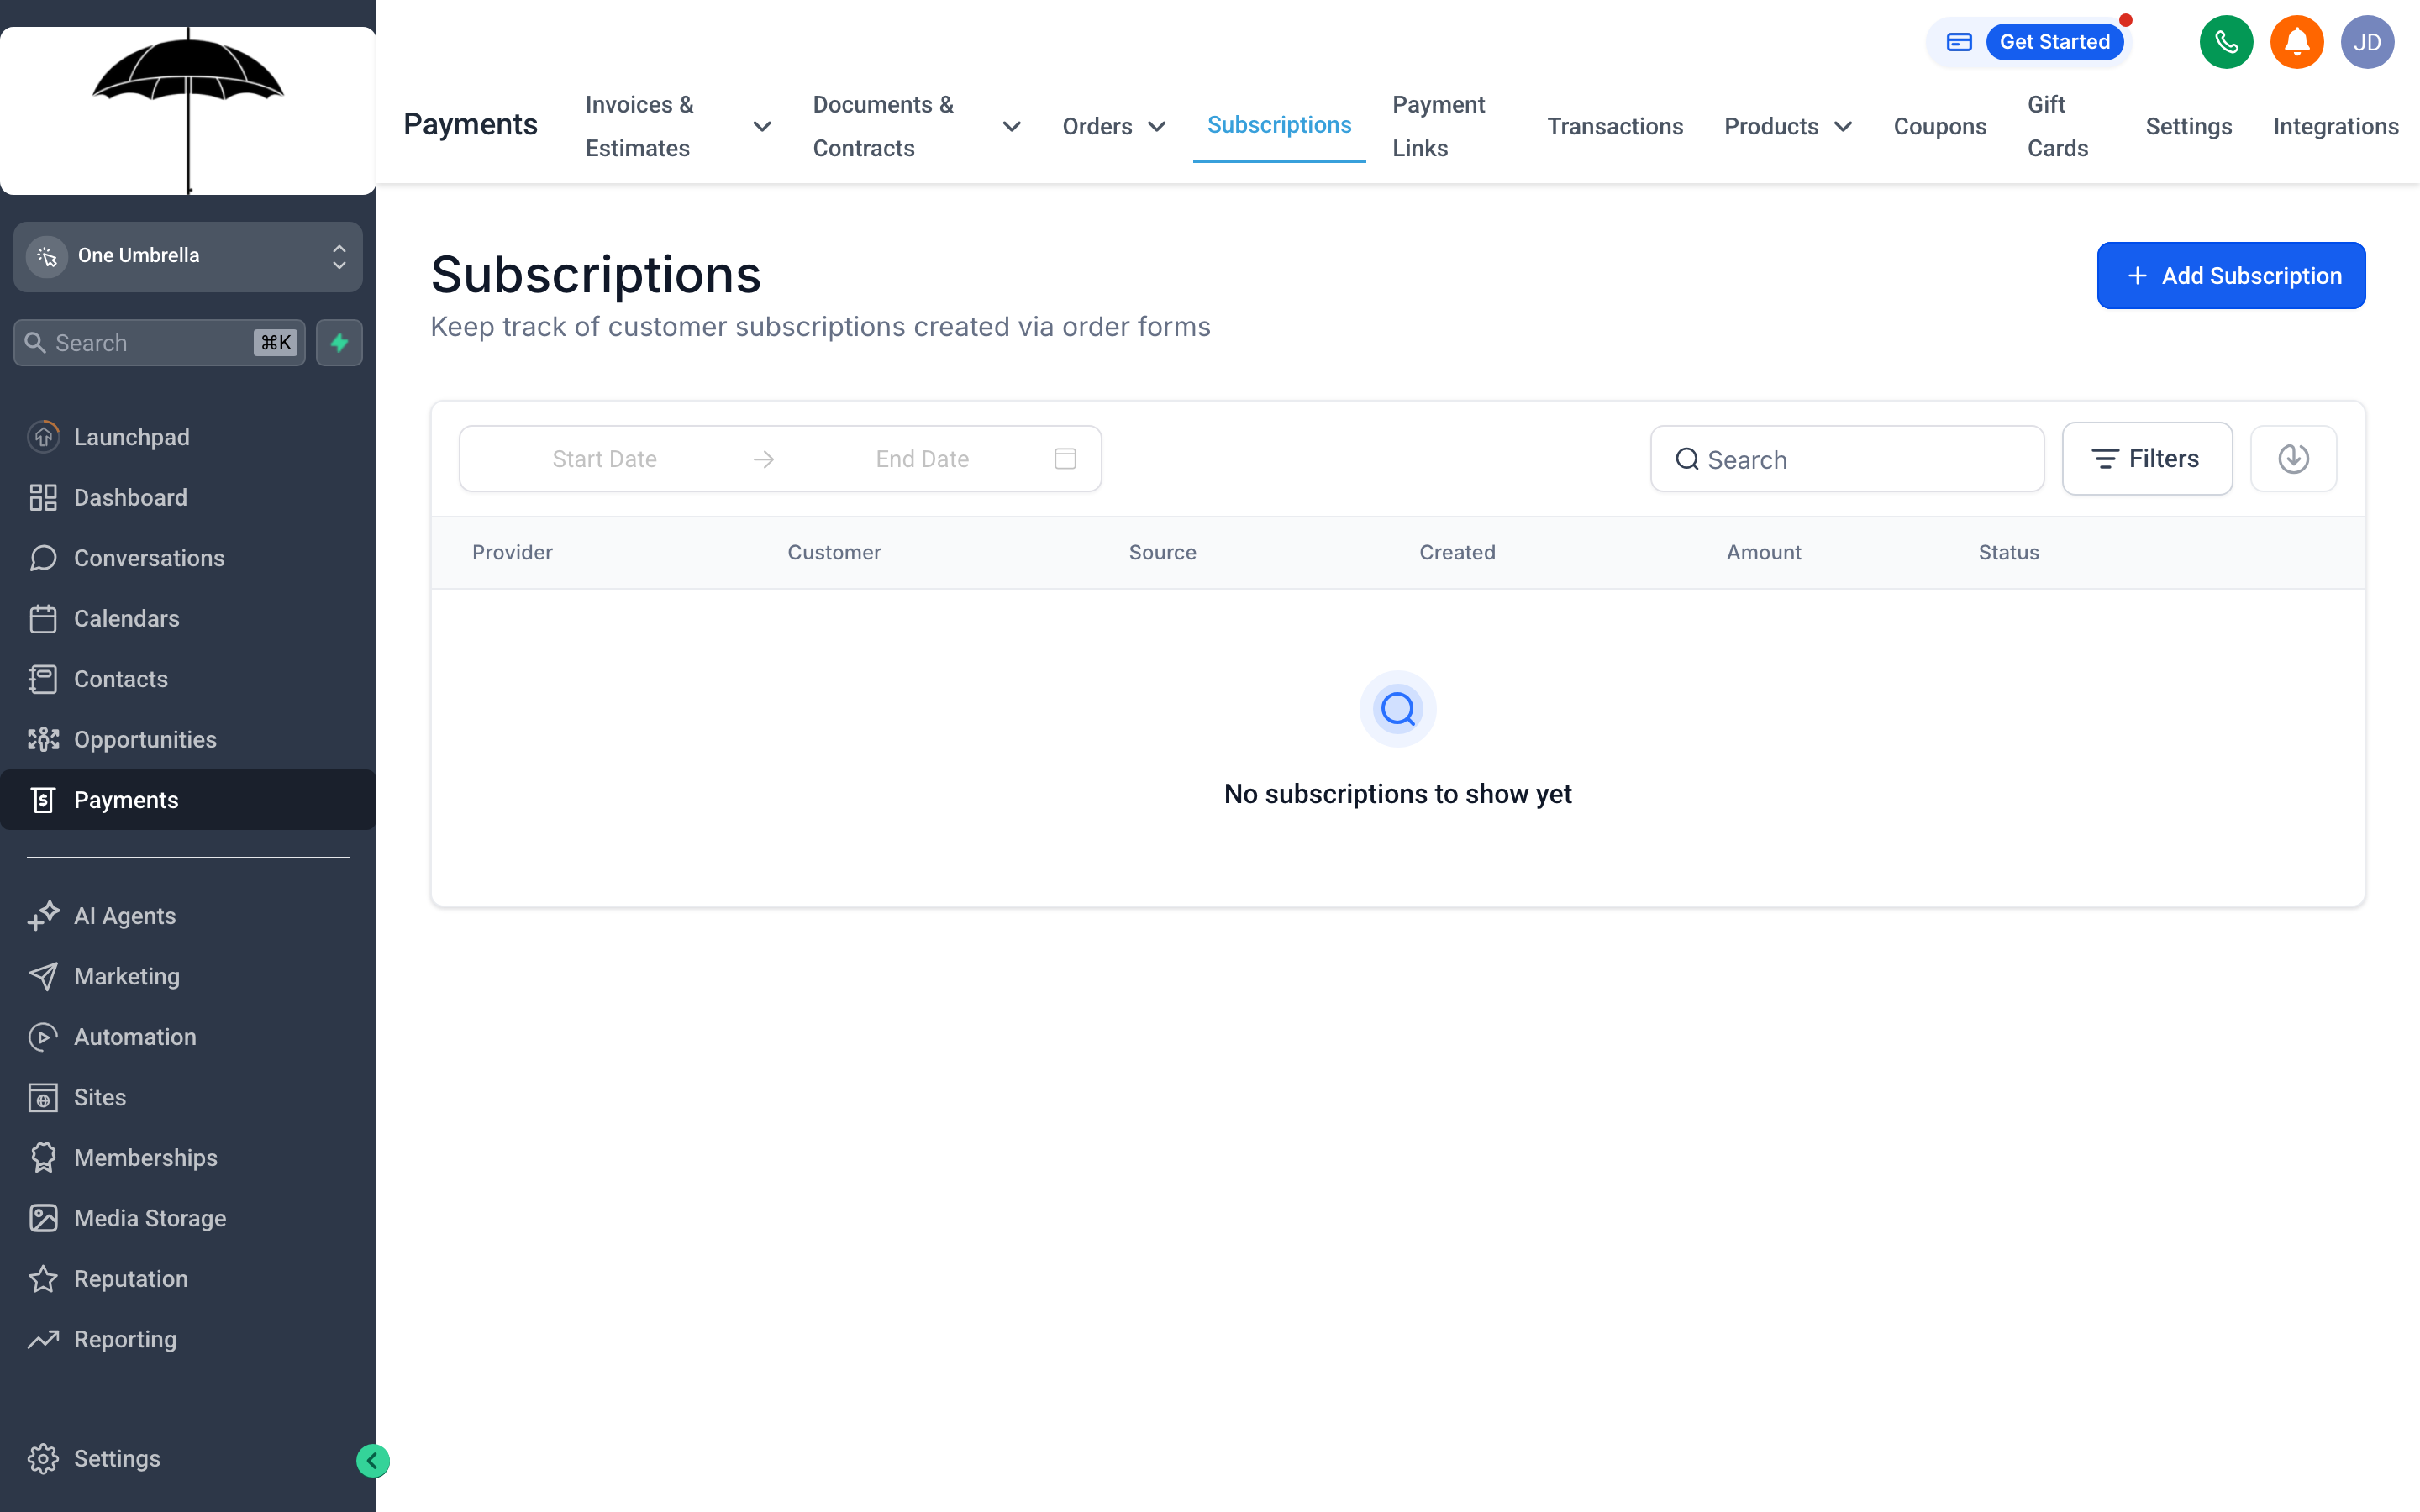Click the Add Subscription button
The height and width of the screenshot is (1512, 2420).
click(2231, 276)
